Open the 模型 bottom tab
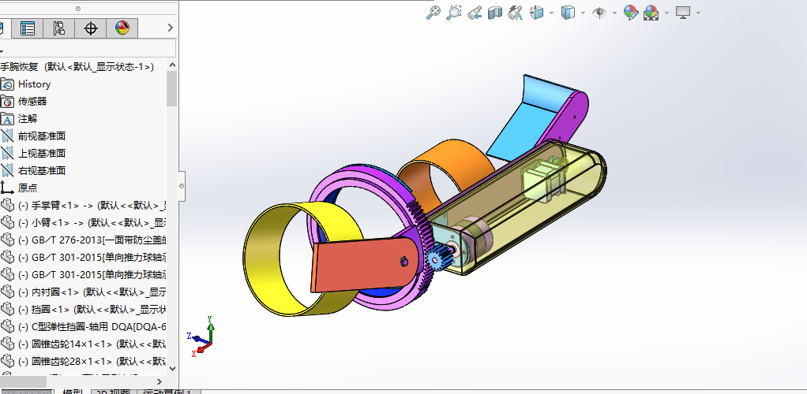Viewport: 807px width, 394px height. pyautogui.click(x=72, y=392)
